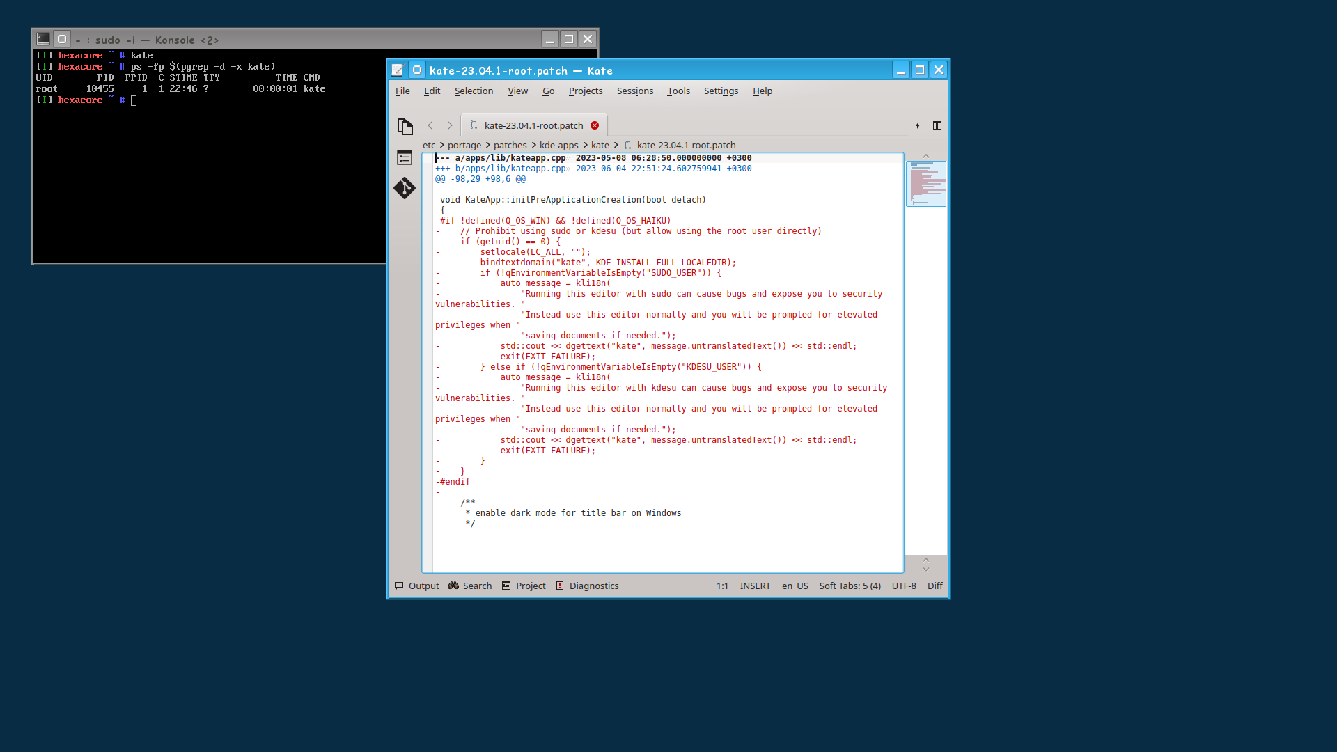Click the quick open icon beside the tab bar
Screen dimensions: 1337x752
(x=918, y=125)
